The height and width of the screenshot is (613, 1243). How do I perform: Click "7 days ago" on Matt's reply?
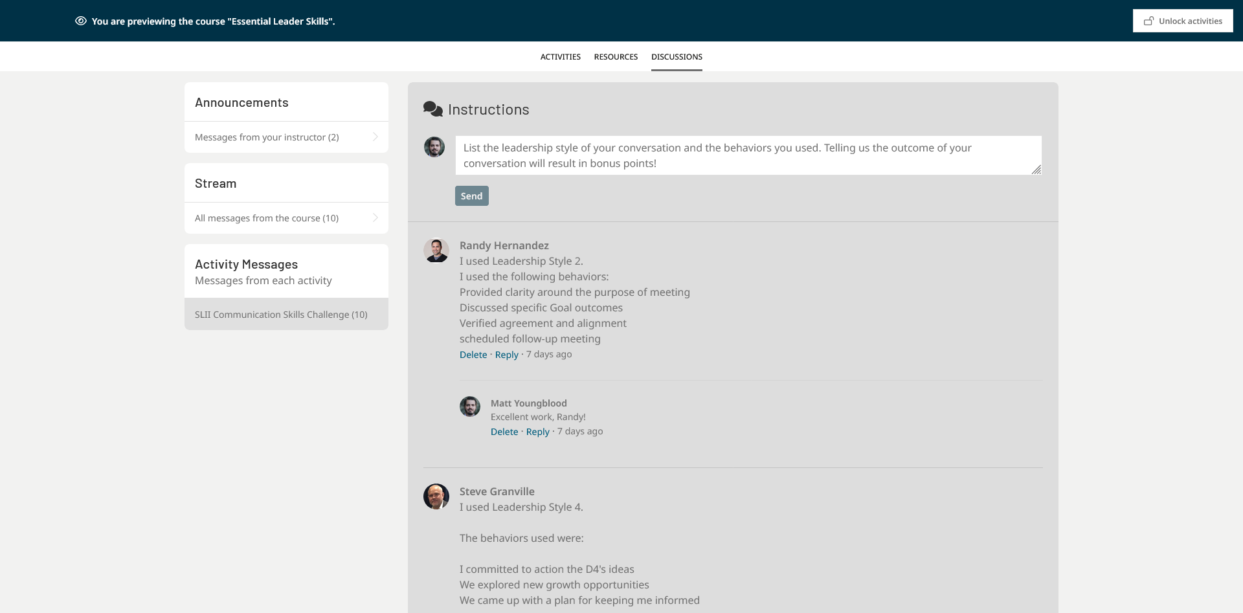point(580,431)
